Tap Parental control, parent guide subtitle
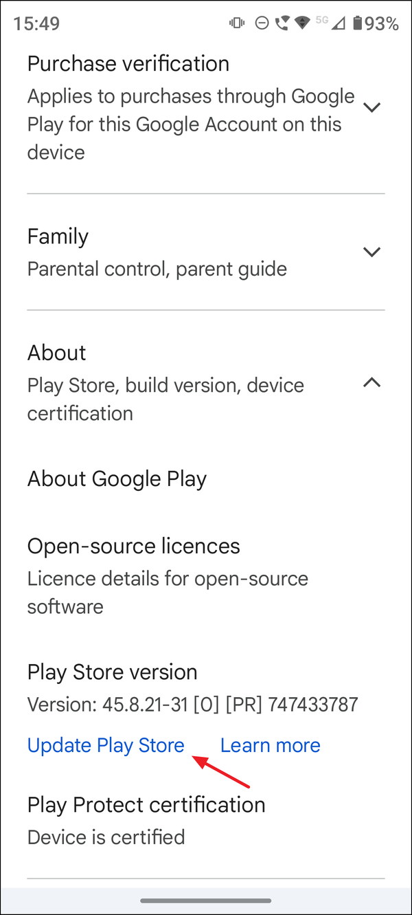Viewport: 412px width, 915px height. (x=157, y=269)
